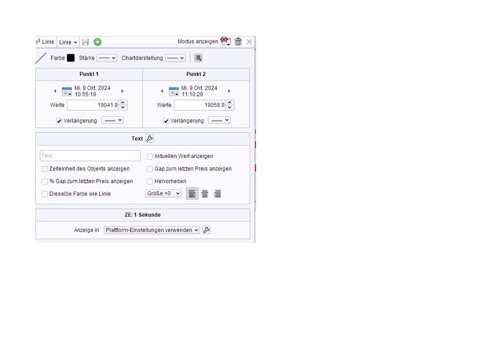The width and height of the screenshot is (504, 356).
Task: Go to next date for Punkt 2
Action: pyautogui.click(x=229, y=91)
